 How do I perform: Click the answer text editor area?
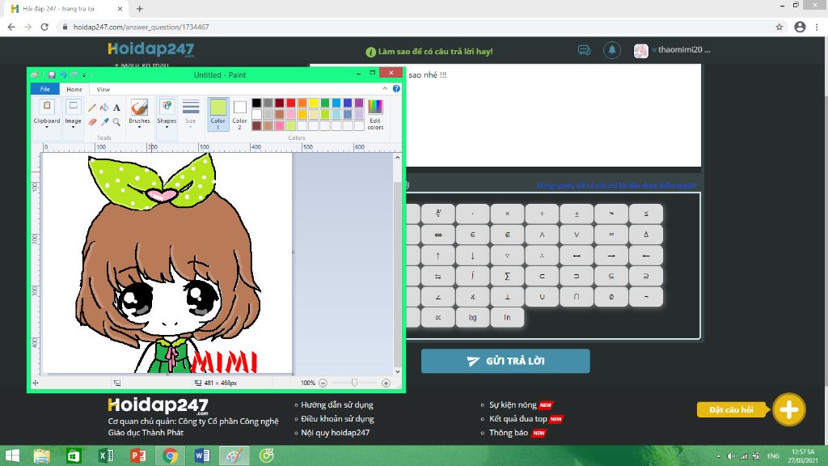click(x=553, y=115)
